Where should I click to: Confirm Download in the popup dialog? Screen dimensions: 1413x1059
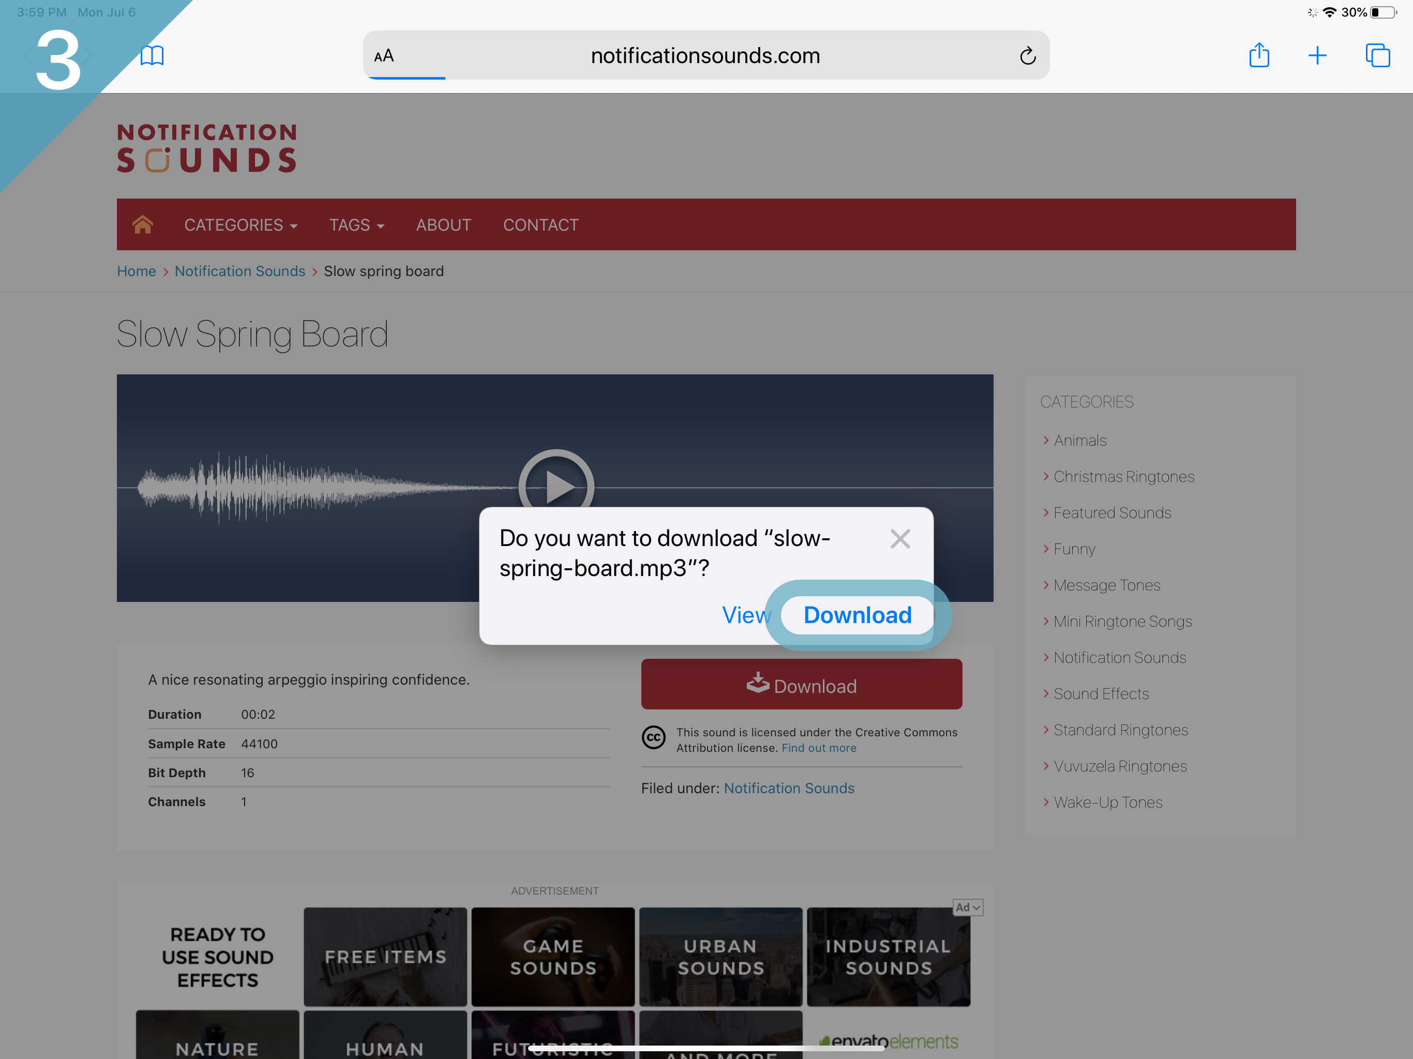[x=857, y=615]
